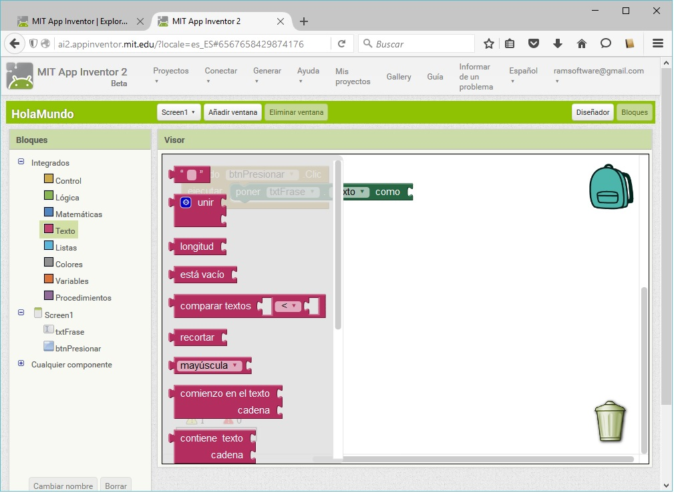Select the Matemáticas color category
674x493 pixels.
pos(78,214)
